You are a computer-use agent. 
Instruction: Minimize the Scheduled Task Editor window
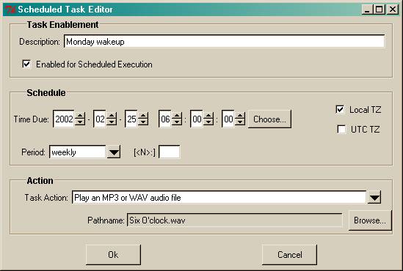367,10
